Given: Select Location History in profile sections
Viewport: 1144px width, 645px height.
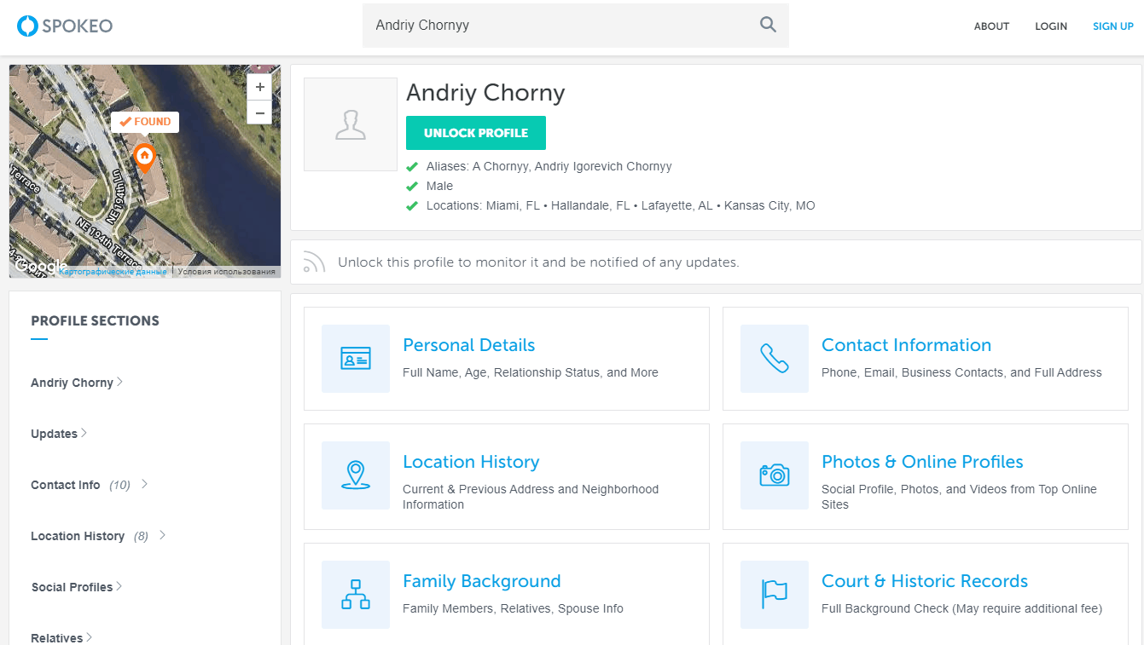Looking at the screenshot, I should coord(78,536).
